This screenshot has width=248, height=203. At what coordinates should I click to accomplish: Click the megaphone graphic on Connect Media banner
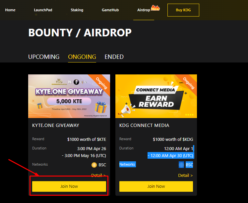(x=125, y=110)
